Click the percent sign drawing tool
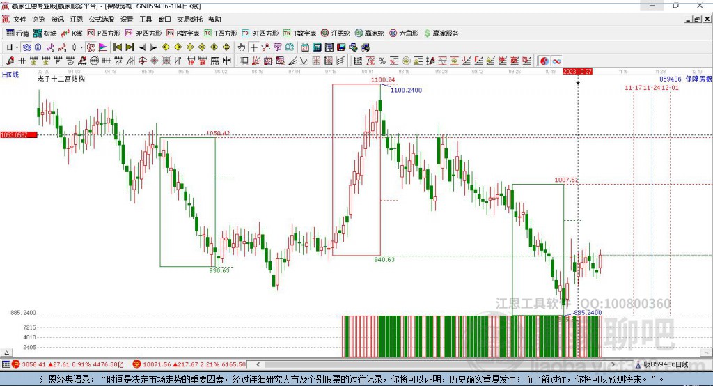The height and width of the screenshot is (386, 713). [x=382, y=61]
